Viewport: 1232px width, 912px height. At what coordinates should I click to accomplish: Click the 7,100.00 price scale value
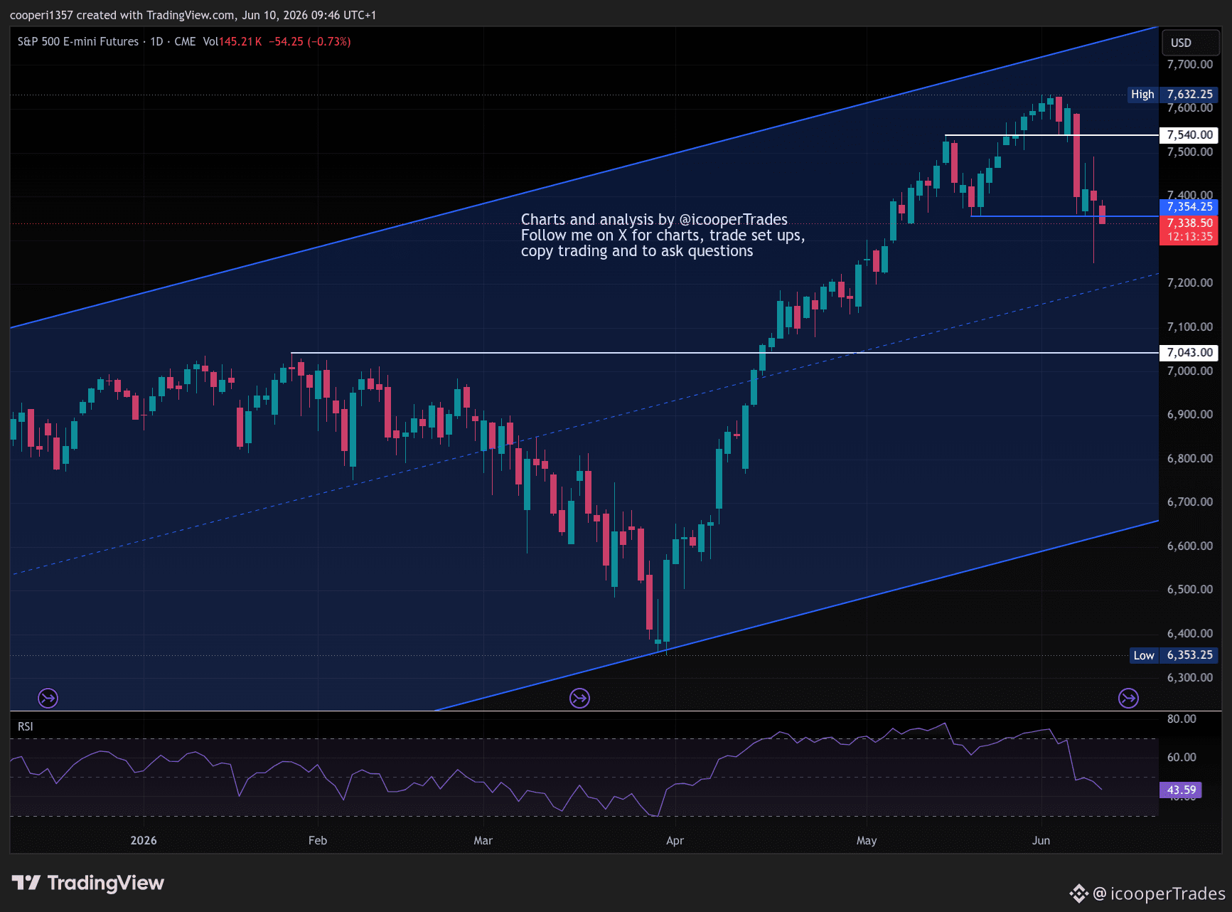click(1190, 327)
